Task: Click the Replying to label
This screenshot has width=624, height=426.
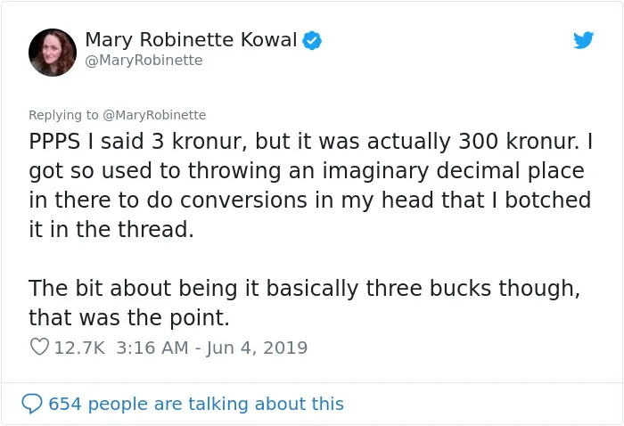Action: [x=63, y=115]
